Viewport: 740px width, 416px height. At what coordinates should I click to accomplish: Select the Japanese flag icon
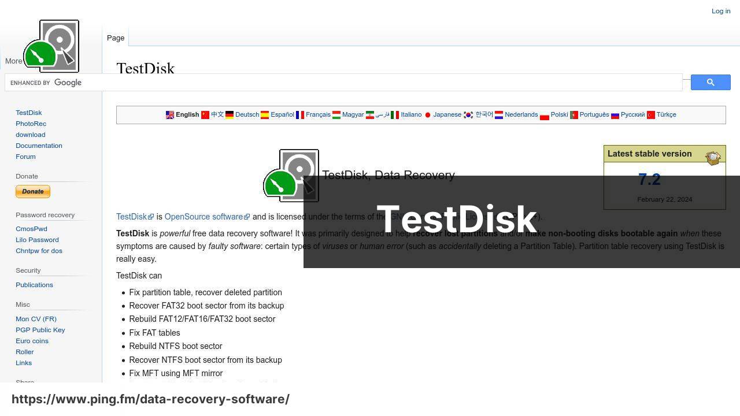(x=428, y=115)
